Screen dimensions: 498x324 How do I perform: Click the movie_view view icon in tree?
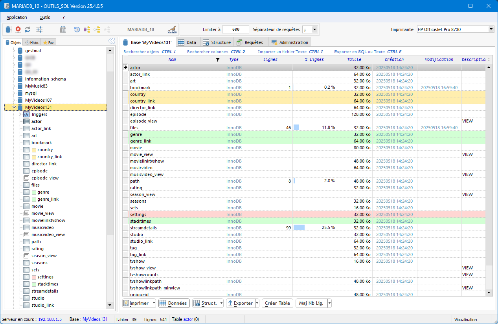[26, 213]
